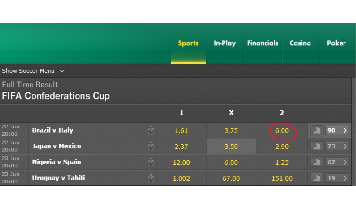Open the Casino tab
This screenshot has height=222, width=356.
(x=300, y=43)
